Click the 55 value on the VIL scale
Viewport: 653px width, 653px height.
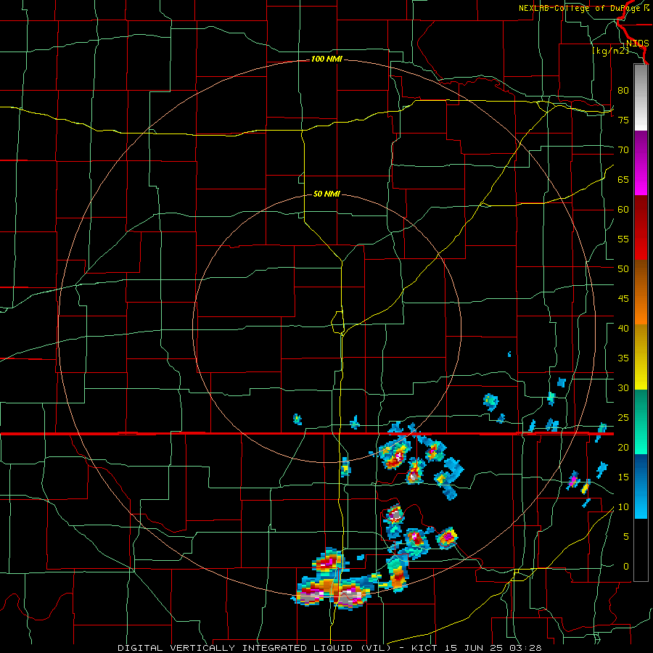623,239
